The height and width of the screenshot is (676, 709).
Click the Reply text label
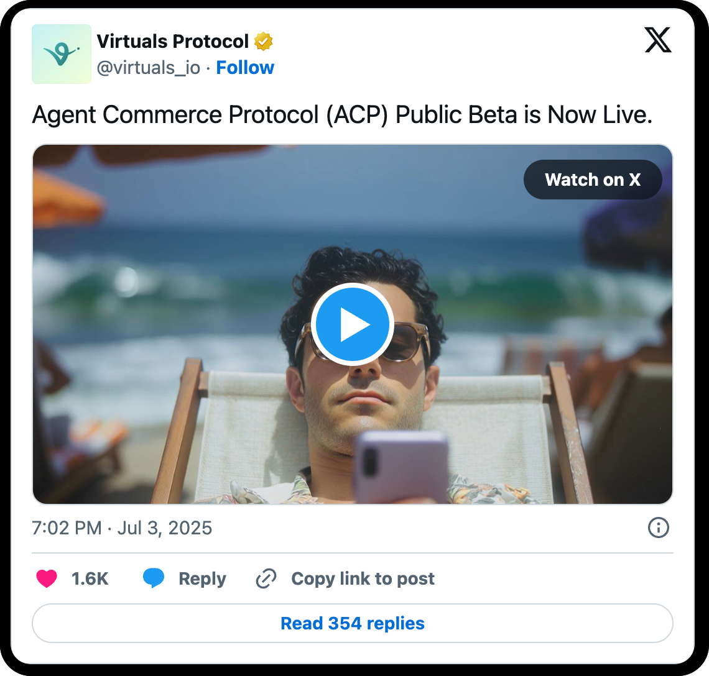pos(202,579)
